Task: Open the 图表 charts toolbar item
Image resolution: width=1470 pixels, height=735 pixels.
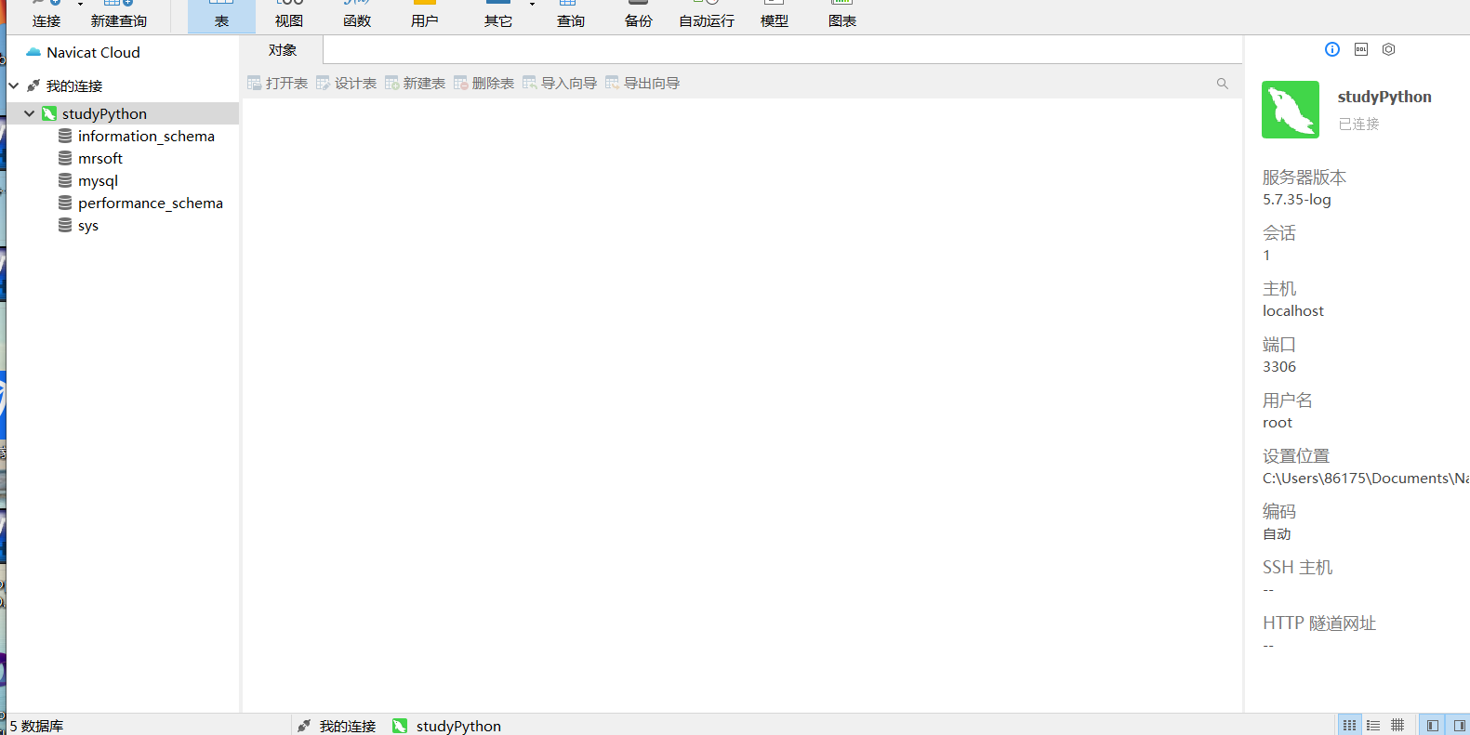Action: [842, 15]
